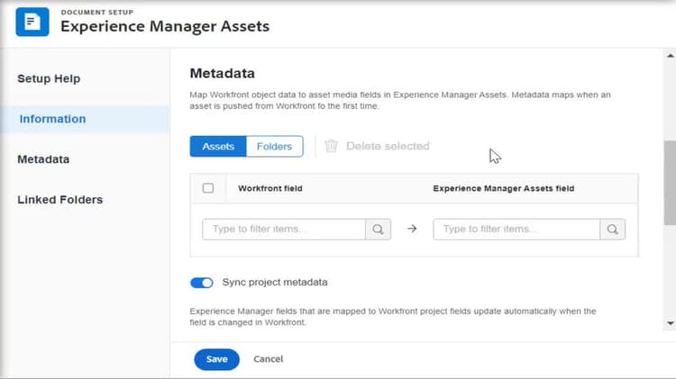Open Linked Folders in the sidebar
This screenshot has width=676, height=379.
coord(59,200)
